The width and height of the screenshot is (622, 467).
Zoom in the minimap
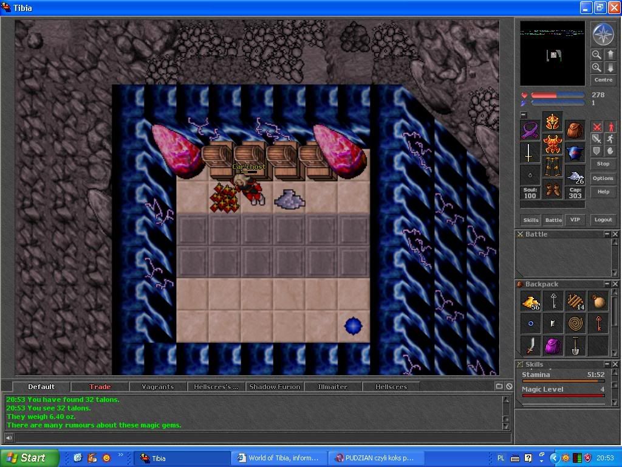[x=596, y=67]
